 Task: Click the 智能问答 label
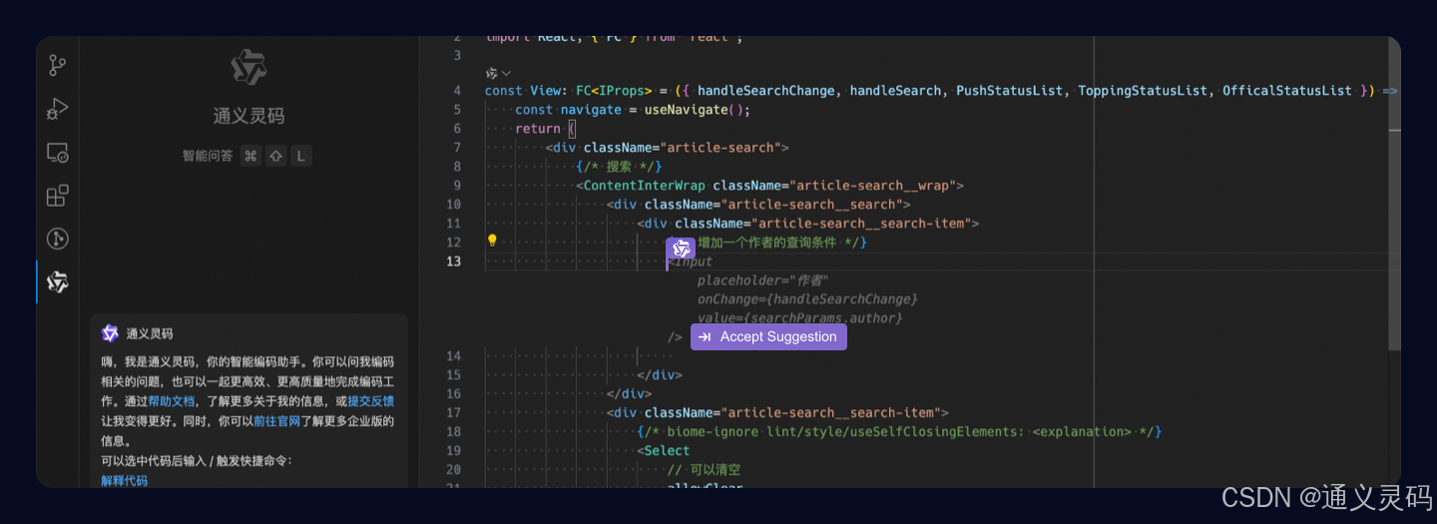tap(208, 156)
